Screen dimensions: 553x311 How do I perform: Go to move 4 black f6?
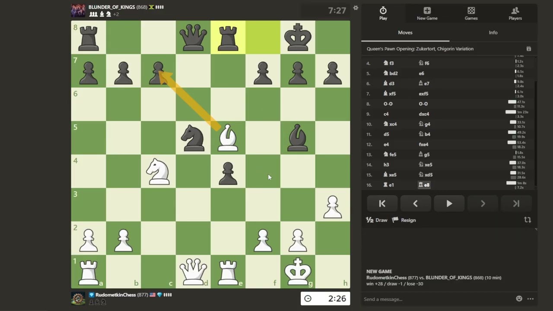click(x=424, y=63)
